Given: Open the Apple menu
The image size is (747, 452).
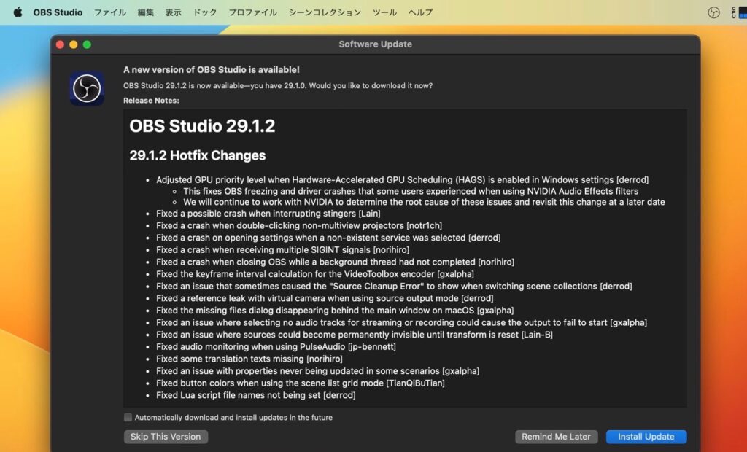Looking at the screenshot, I should tap(17, 12).
